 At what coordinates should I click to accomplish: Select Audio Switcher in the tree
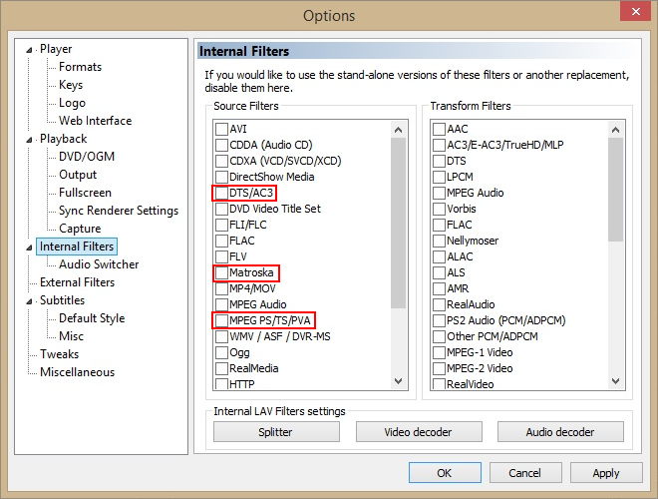click(99, 264)
